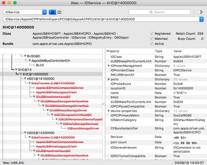Select the IOGeneralInterest property row
This screenshot has width=207, height=165.
pos(156,149)
